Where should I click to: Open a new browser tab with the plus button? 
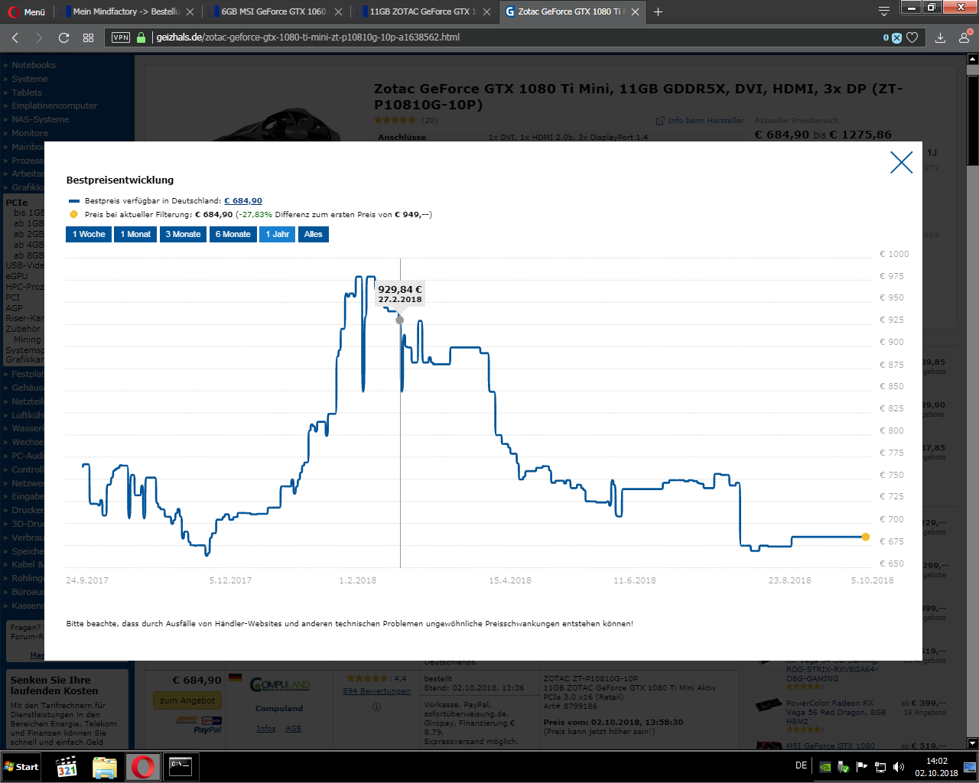[658, 11]
